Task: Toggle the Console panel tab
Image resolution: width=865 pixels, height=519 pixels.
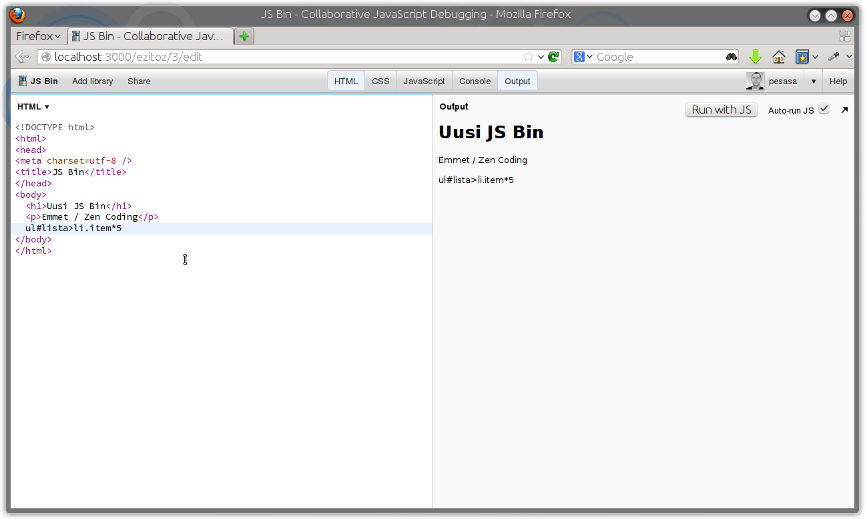Action: 475,81
